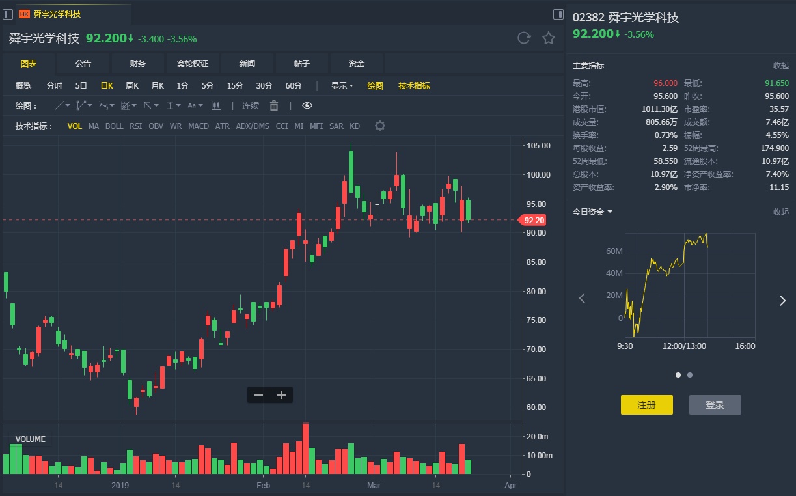This screenshot has width=796, height=496.
Task: Delete drawings with trash icon
Action: coord(274,105)
